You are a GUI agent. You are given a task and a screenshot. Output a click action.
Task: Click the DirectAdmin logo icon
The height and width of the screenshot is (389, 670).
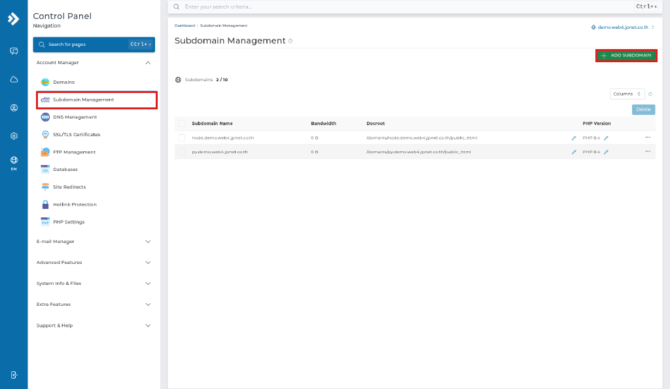[x=14, y=19]
